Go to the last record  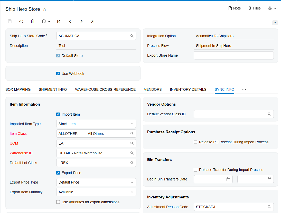pos(93,21)
